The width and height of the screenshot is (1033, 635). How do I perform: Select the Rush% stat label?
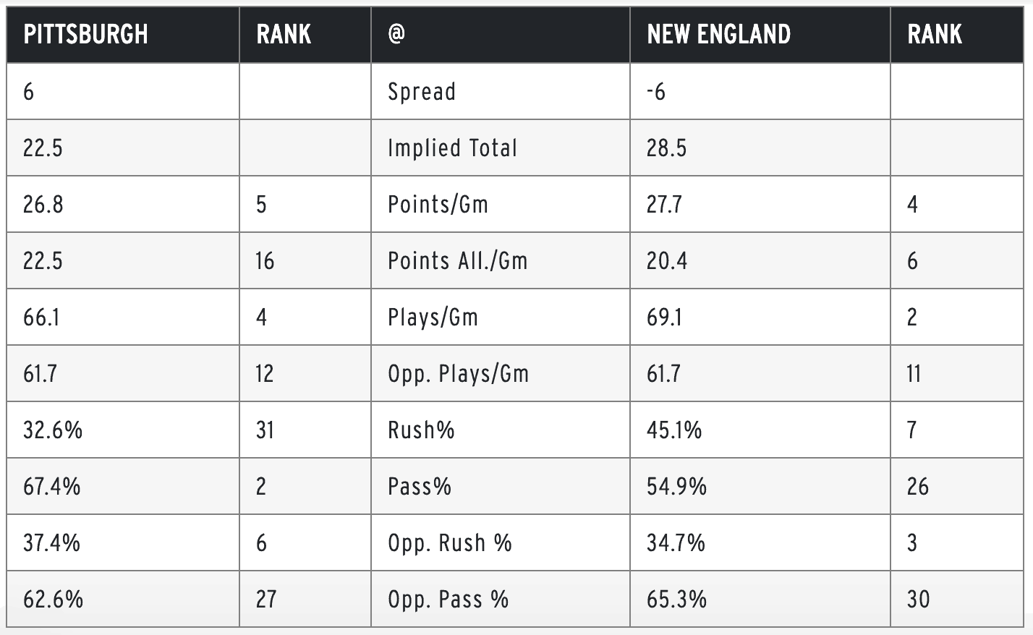421,430
